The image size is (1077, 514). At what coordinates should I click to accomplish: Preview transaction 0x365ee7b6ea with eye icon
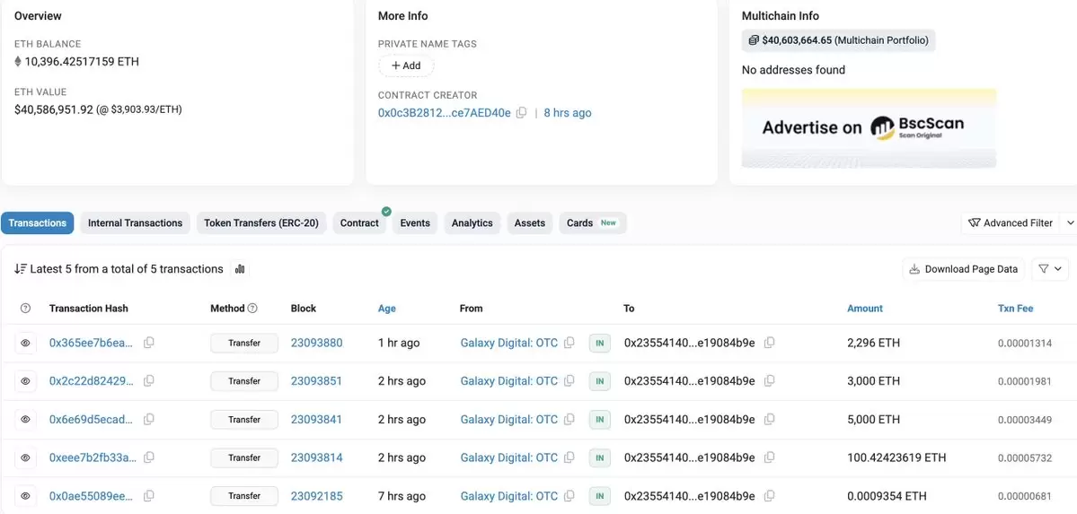coord(25,343)
